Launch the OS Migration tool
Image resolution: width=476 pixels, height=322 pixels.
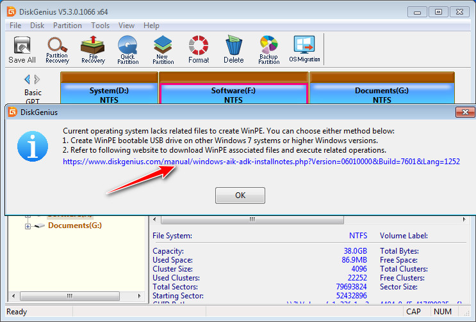click(304, 49)
